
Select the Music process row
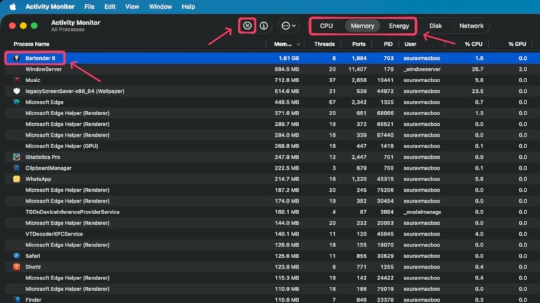(272, 80)
